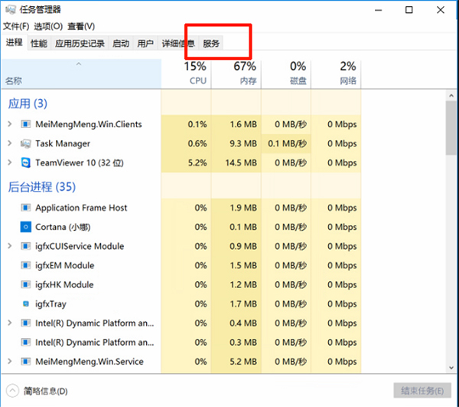
Task: Click the Task Manager title bar icon
Action: pyautogui.click(x=10, y=10)
